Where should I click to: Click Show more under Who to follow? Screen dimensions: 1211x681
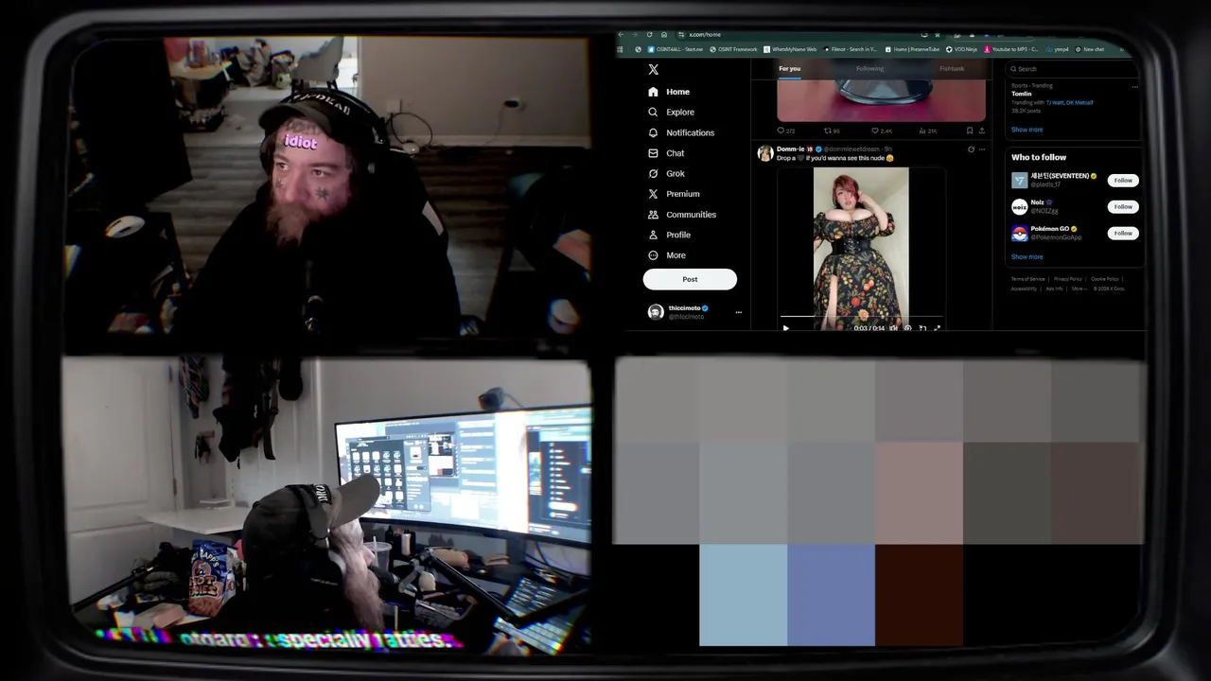1027,256
